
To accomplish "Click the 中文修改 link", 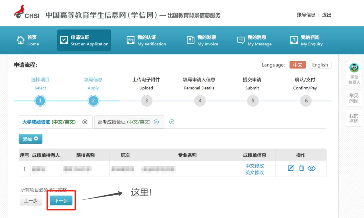I will 255,166.
